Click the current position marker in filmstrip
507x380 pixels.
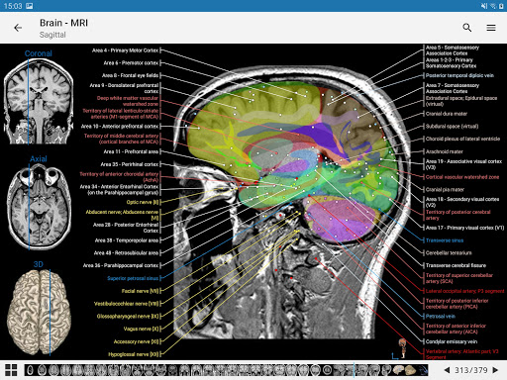coord(354,370)
